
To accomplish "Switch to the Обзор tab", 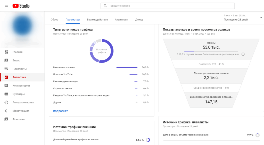I will (54, 20).
